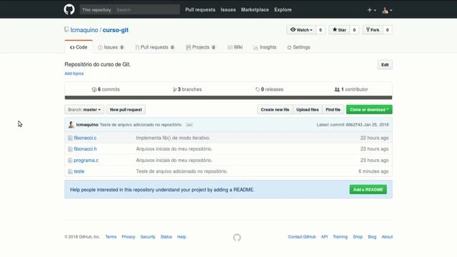
Task: Click the Add a README button
Action: pos(368,190)
